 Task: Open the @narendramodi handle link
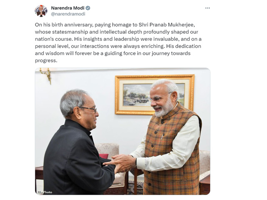(x=68, y=14)
